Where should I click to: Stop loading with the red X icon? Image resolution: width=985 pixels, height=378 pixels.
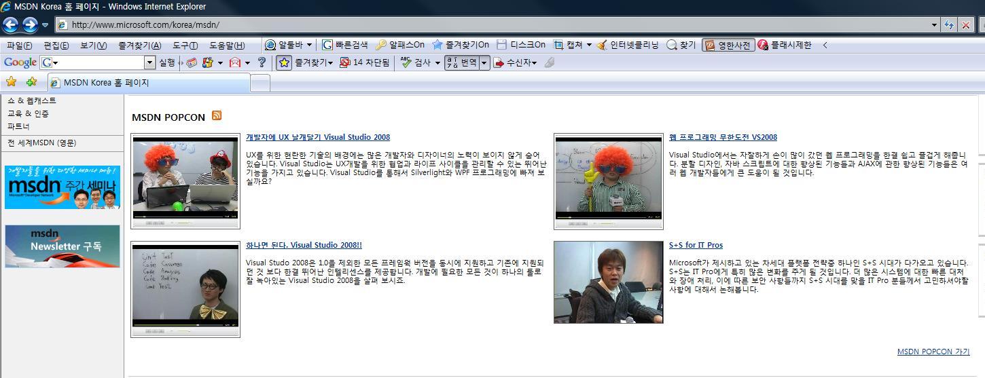966,25
